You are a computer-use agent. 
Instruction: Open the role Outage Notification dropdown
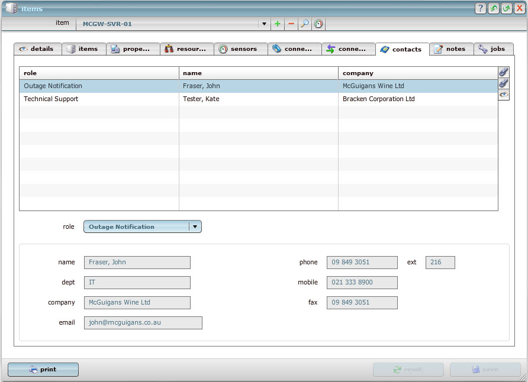[x=195, y=226]
